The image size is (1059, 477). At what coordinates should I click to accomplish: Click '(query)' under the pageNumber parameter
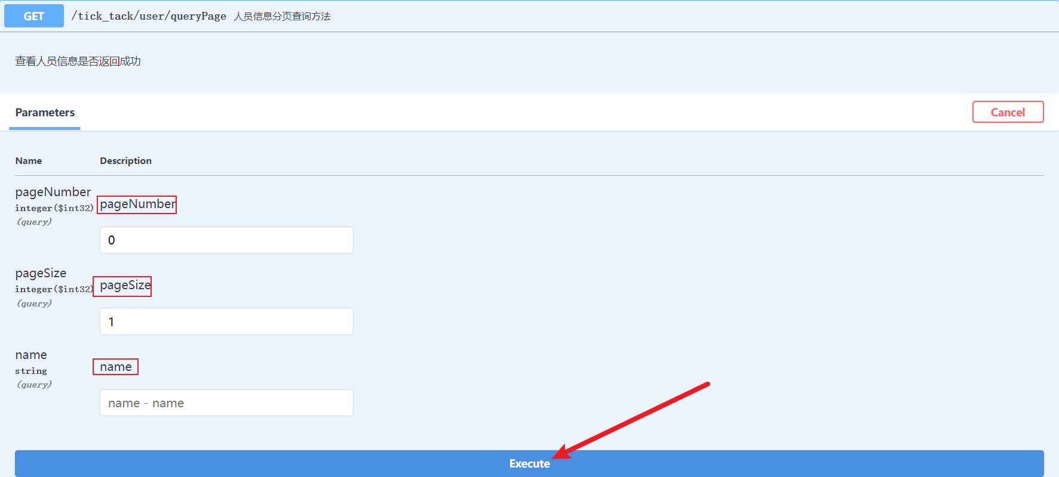click(x=34, y=222)
